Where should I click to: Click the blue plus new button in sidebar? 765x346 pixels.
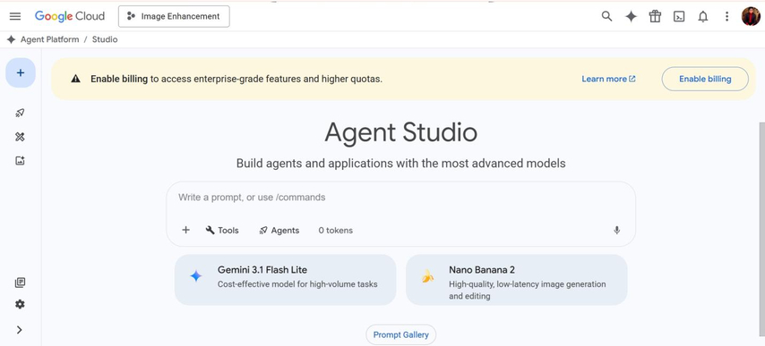[21, 72]
